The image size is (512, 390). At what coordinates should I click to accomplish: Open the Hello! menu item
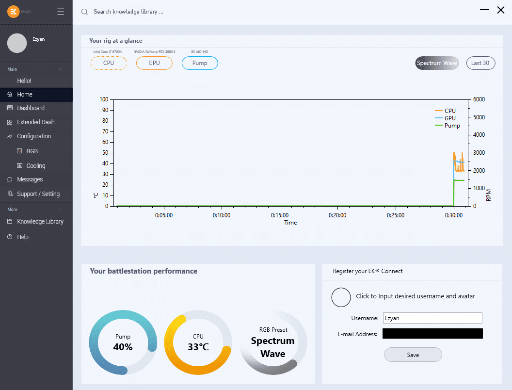point(36,81)
